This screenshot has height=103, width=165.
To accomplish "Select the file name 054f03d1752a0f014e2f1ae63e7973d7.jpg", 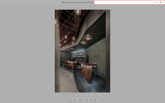I will [x=78, y=3].
